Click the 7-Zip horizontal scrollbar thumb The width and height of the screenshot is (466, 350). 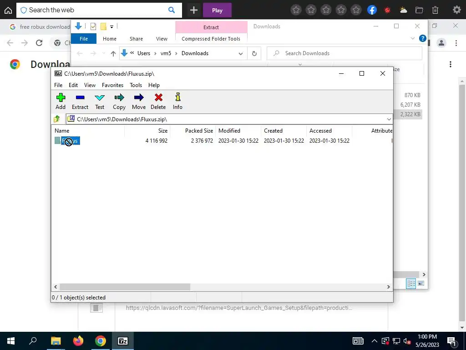(125, 287)
